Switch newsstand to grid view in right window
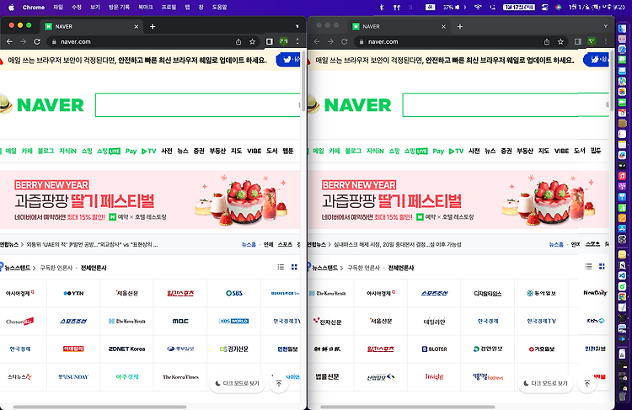 (x=602, y=267)
